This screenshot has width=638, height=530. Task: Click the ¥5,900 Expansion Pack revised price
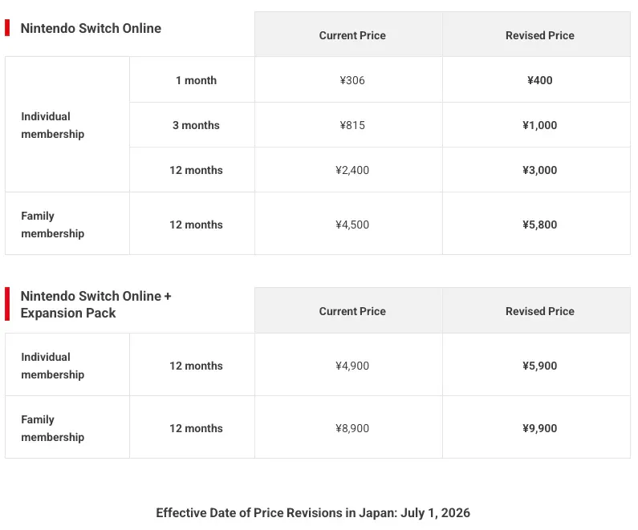click(540, 366)
